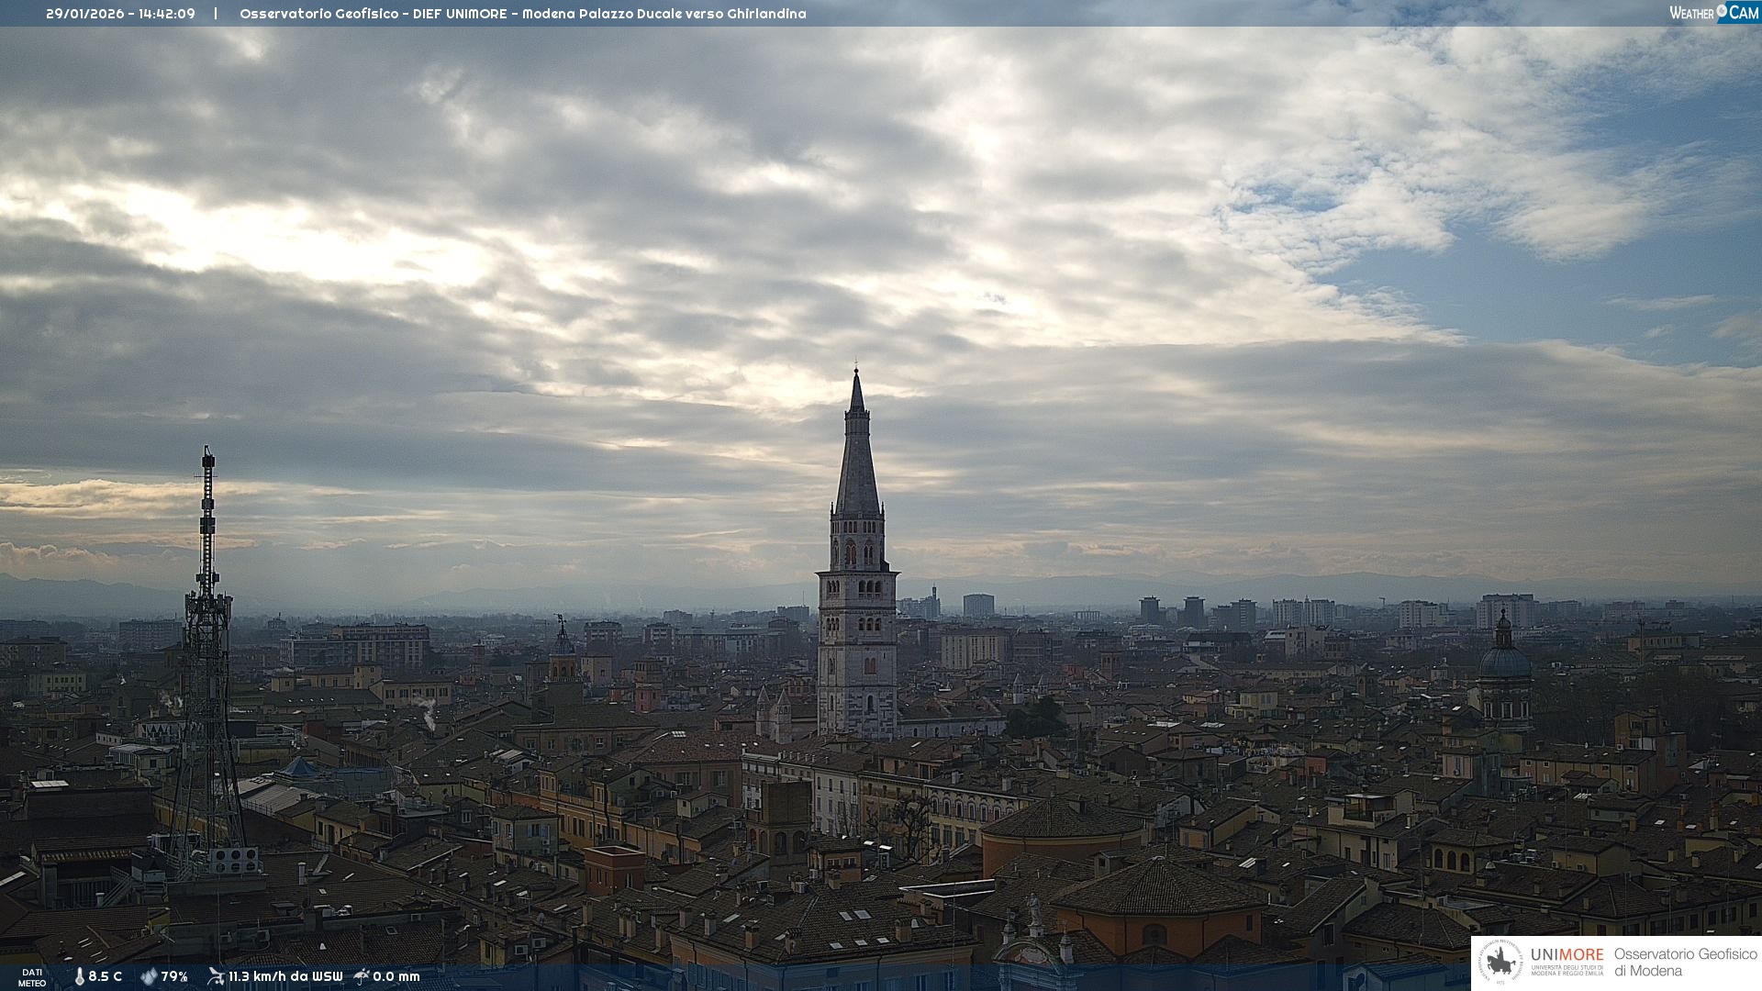This screenshot has height=991, width=1762.
Task: Click the 0.0 mm rainfall value
Action: [x=396, y=976]
